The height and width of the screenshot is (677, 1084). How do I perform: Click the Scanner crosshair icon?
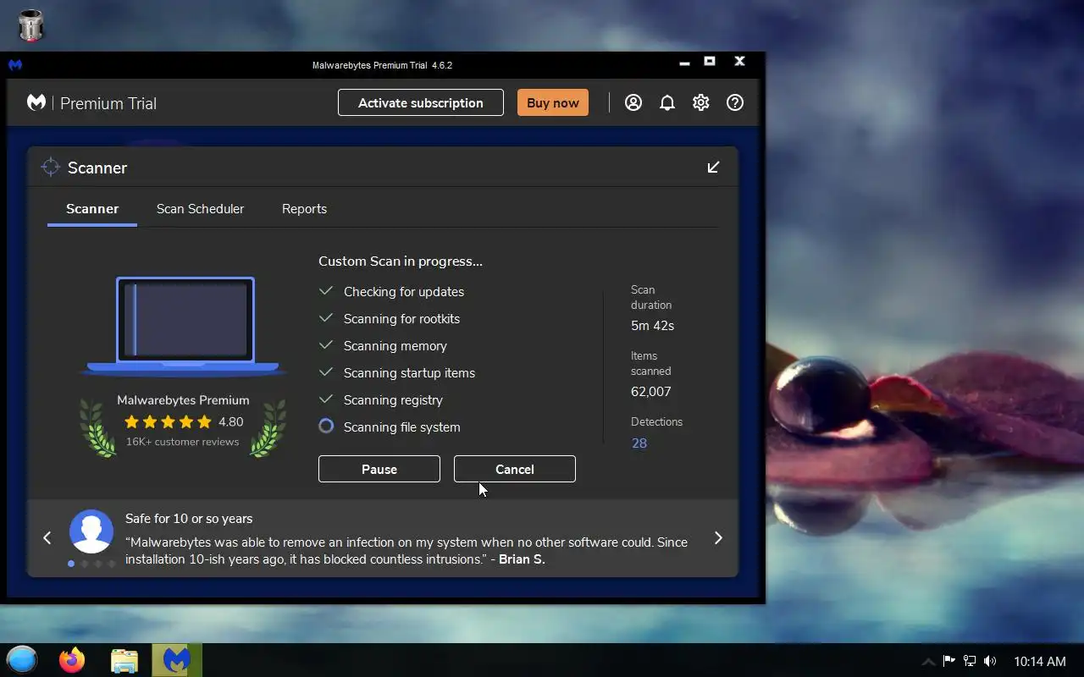pyautogui.click(x=50, y=167)
